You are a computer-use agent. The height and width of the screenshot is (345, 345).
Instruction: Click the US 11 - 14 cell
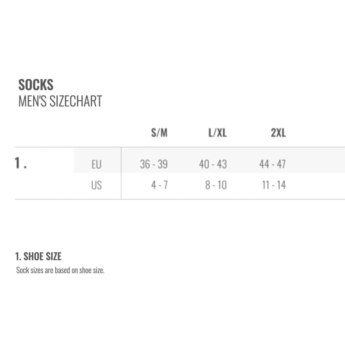click(x=274, y=185)
